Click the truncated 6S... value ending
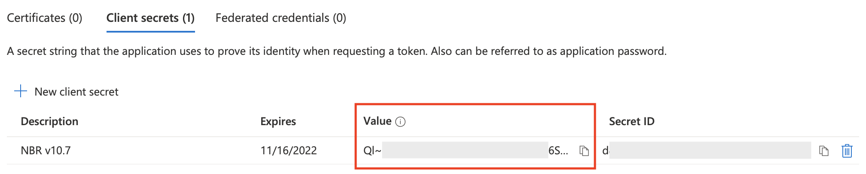This screenshot has width=866, height=174. pos(558,151)
